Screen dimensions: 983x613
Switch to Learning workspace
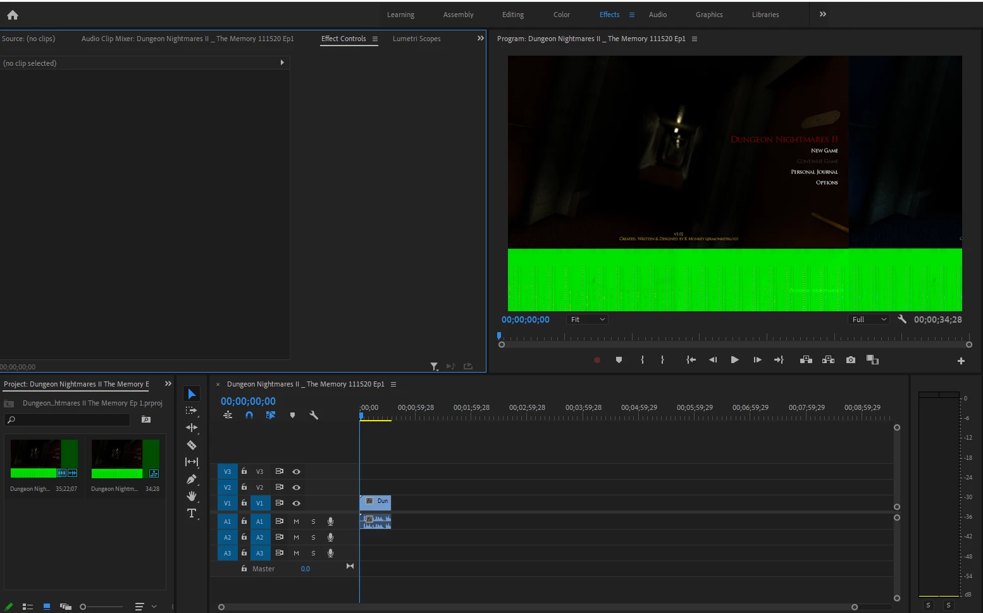[400, 15]
